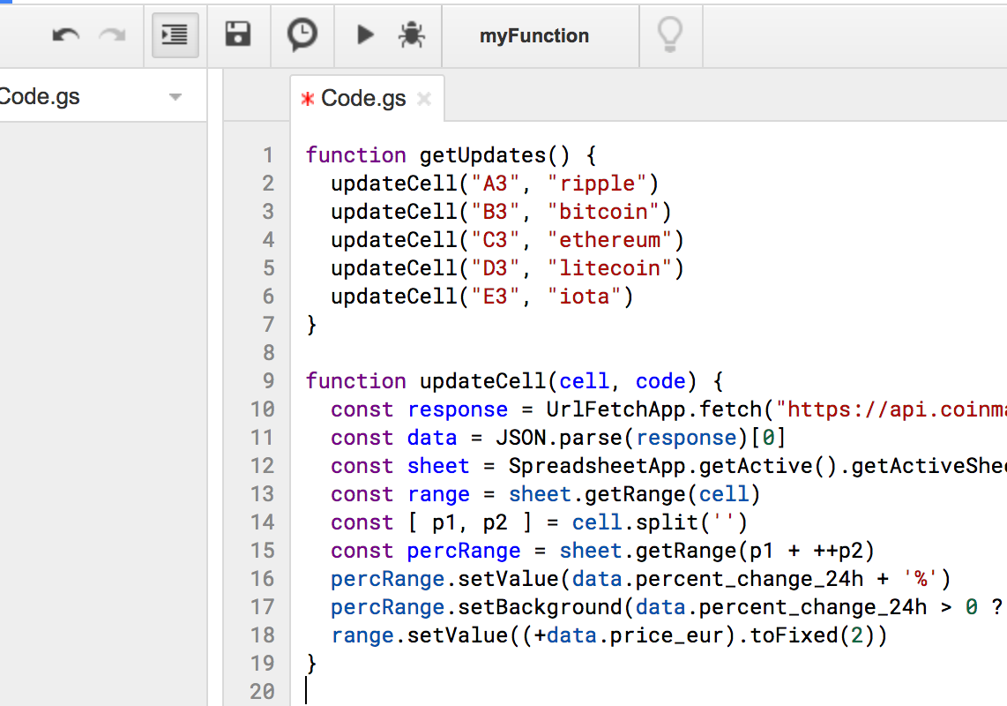The height and width of the screenshot is (706, 1007).
Task: Click the lightbulb icon in toolbar
Action: click(x=670, y=35)
